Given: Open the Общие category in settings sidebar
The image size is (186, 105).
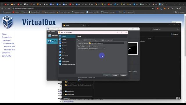Looking at the screenshot, I should tap(67, 36).
